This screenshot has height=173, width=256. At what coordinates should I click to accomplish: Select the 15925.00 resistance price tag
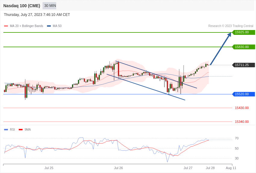pyautogui.click(x=243, y=32)
